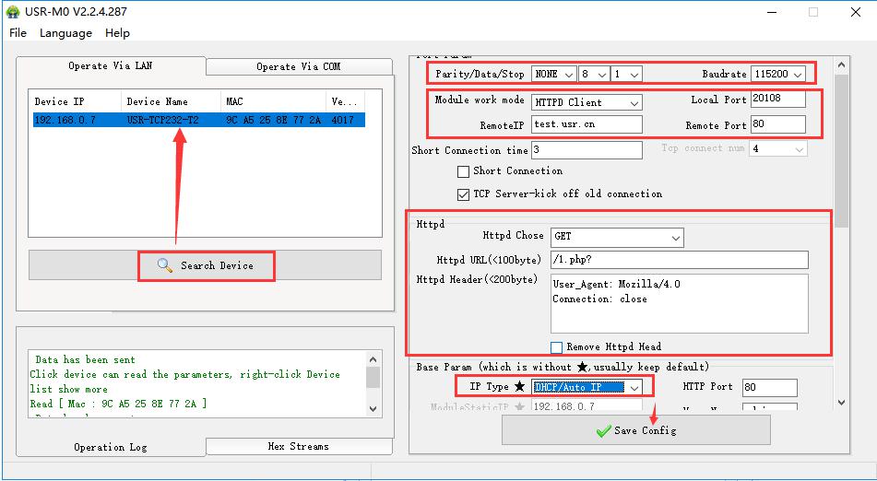Click the Httpd Header text area

(680, 303)
